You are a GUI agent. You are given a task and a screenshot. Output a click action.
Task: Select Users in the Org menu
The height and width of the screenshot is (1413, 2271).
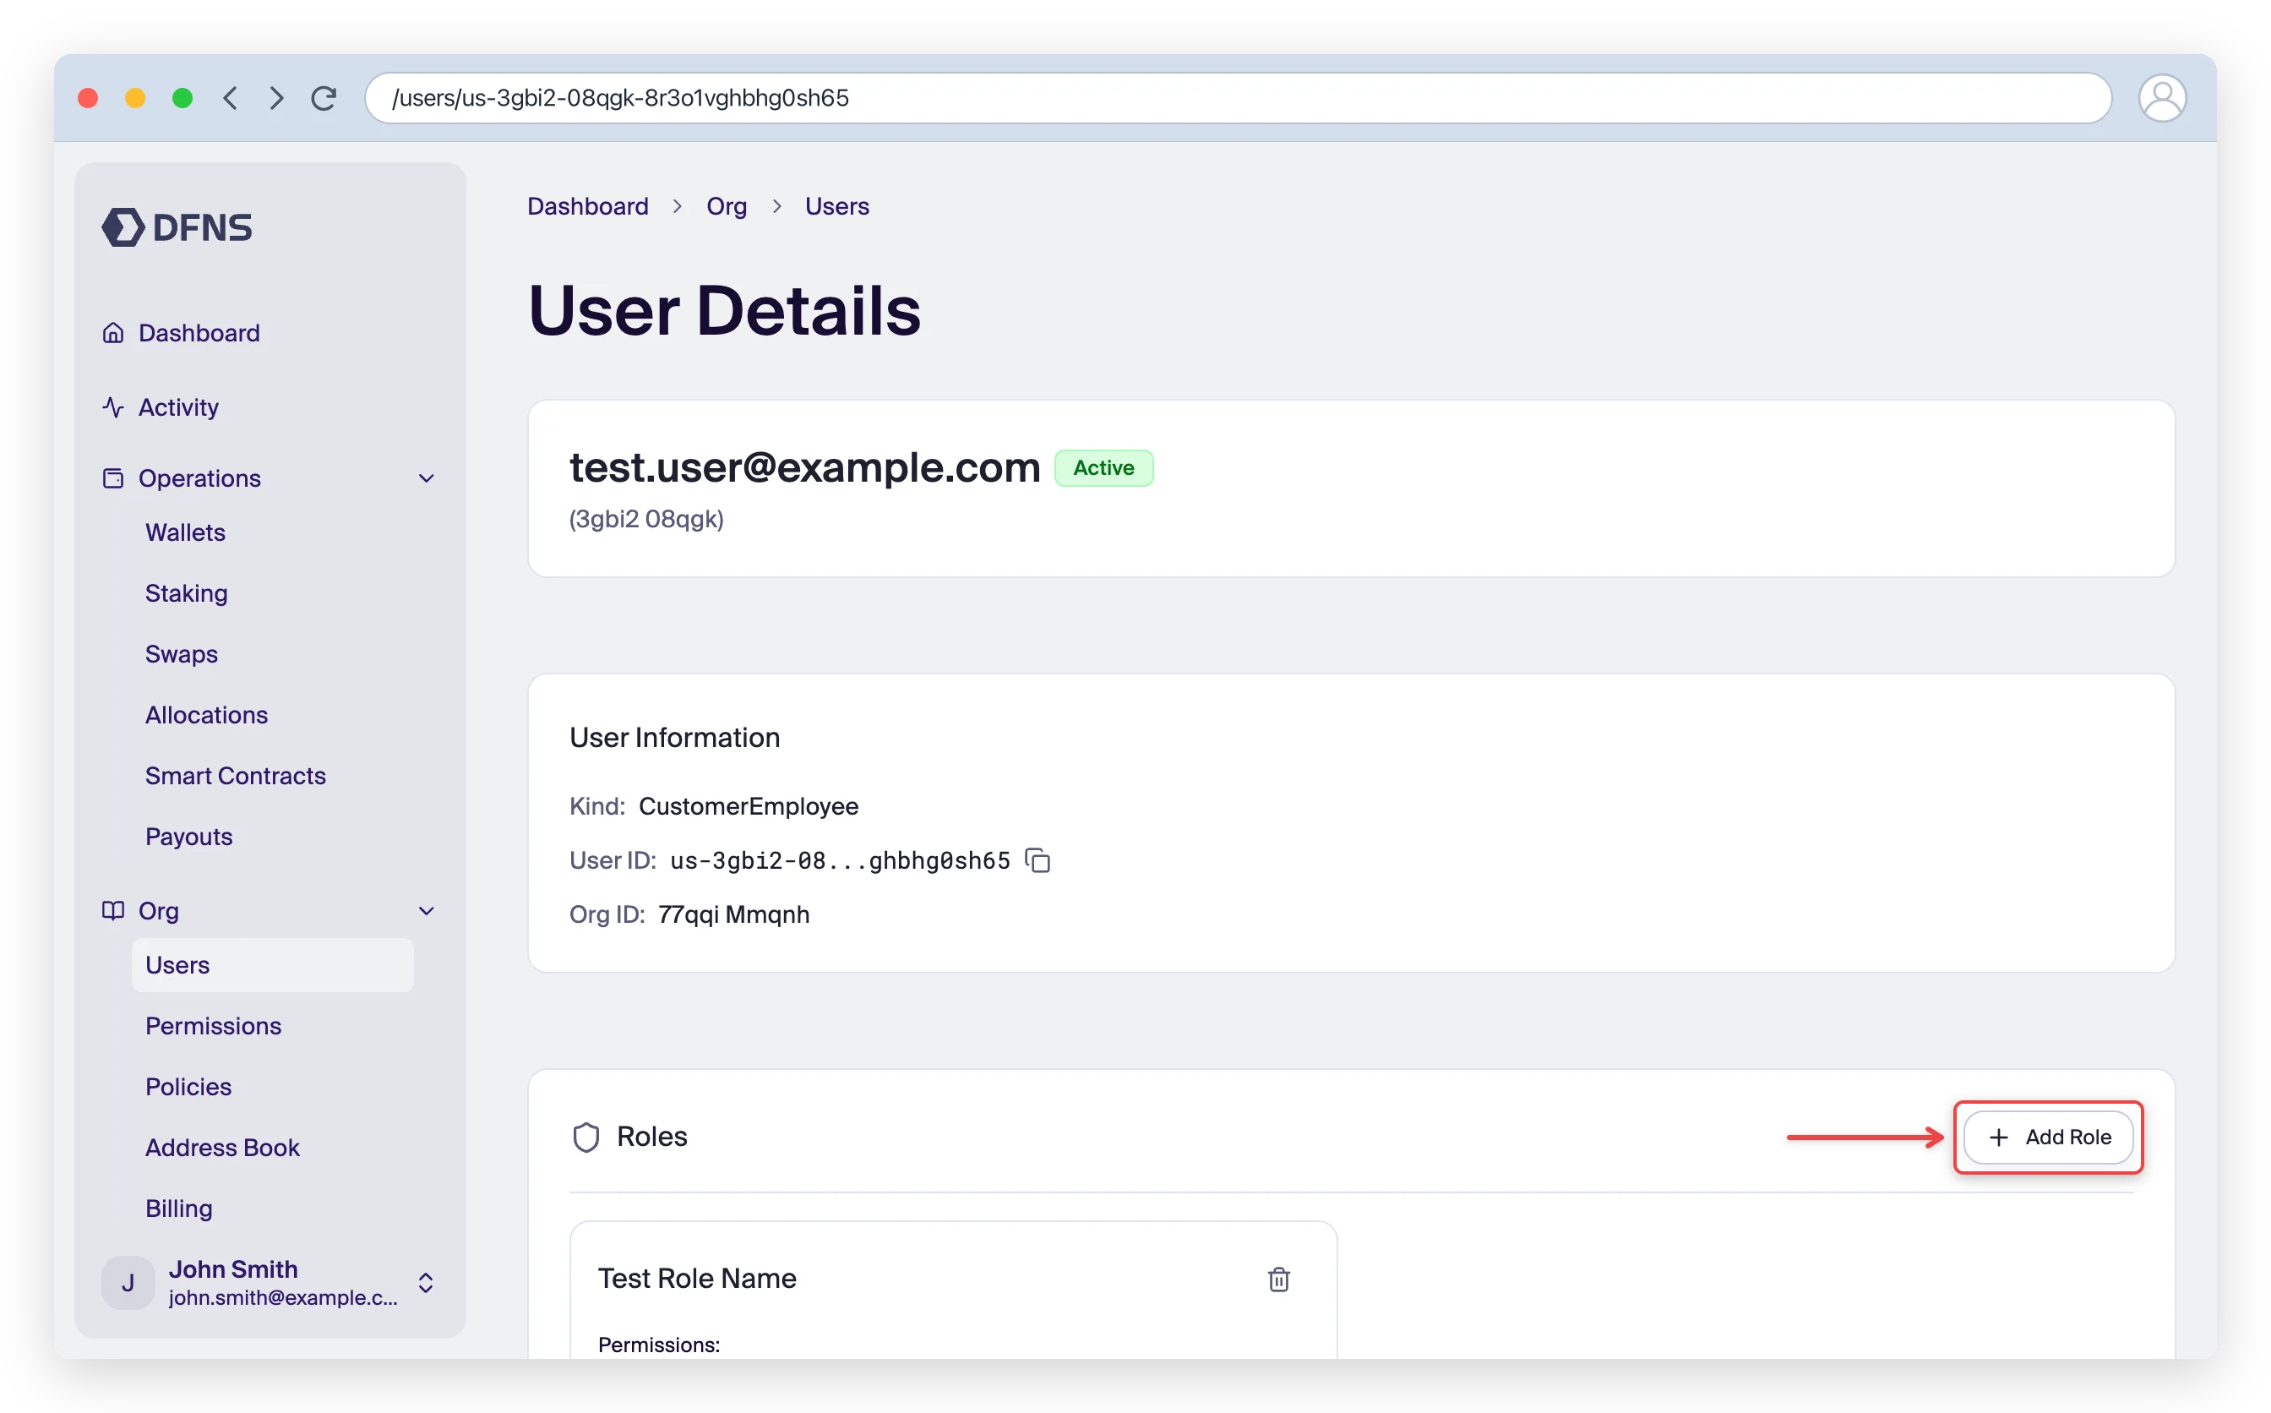point(272,965)
